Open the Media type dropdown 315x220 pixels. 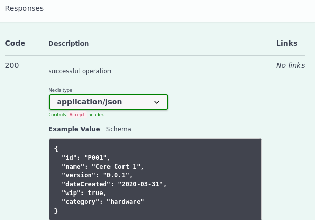point(108,102)
